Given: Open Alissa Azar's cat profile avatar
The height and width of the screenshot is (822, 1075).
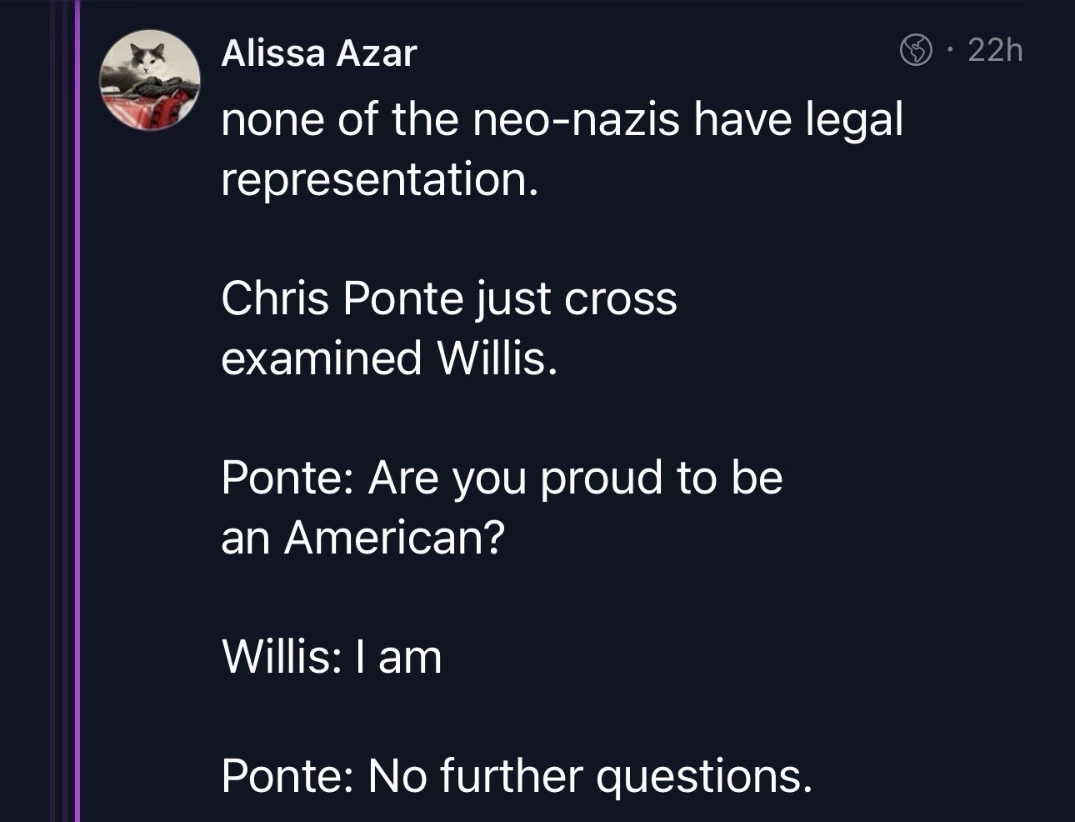Looking at the screenshot, I should coord(149,81).
